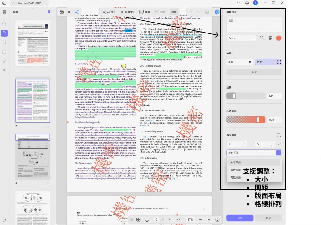The image size is (321, 225).
Task: Choose 所有頁面 from the dropdown list
Action: click(254, 162)
